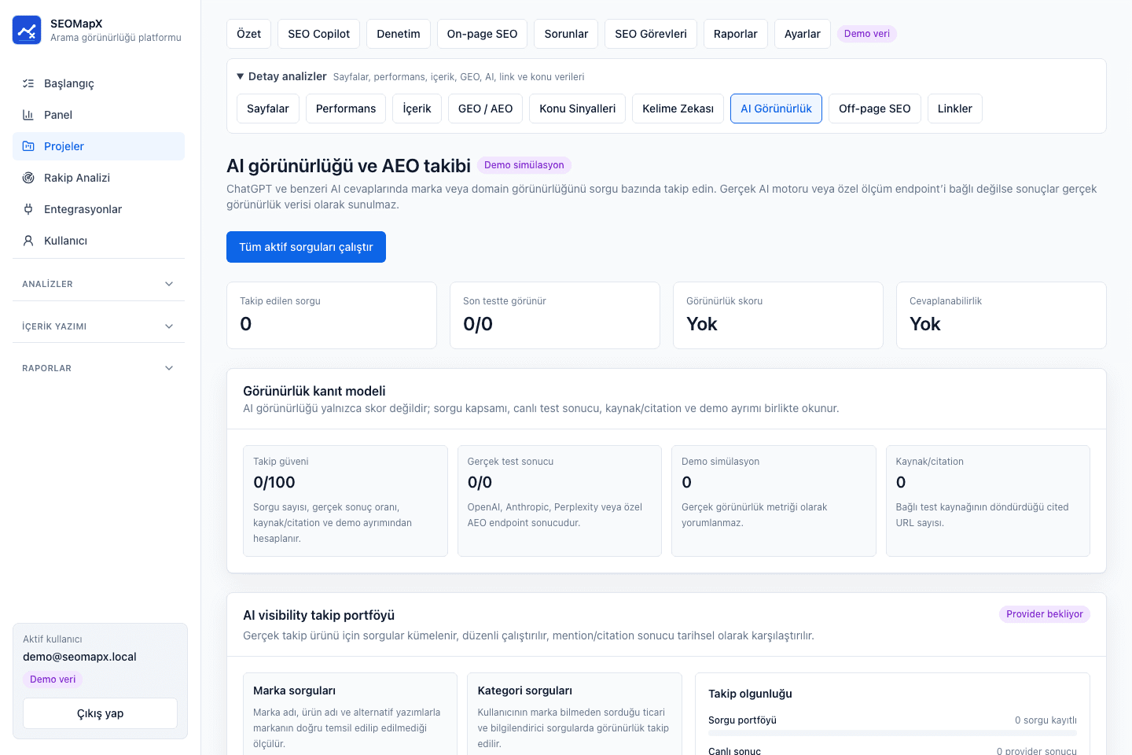Click the Sorgu portföyü progress bar
1132x755 pixels.
(x=892, y=733)
